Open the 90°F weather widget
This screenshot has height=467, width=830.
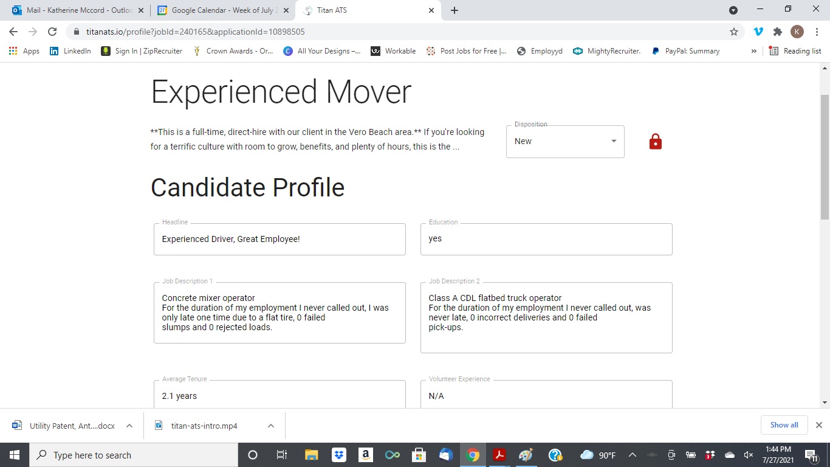click(x=598, y=455)
